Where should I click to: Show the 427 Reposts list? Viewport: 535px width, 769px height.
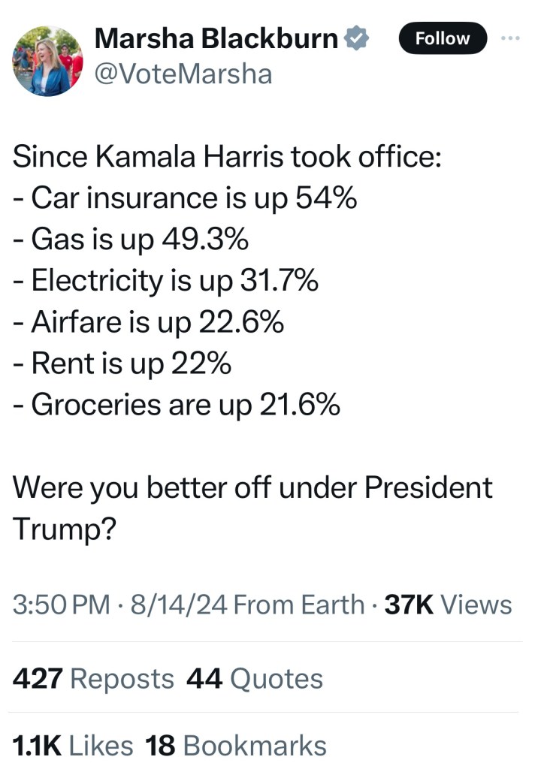[x=93, y=679]
